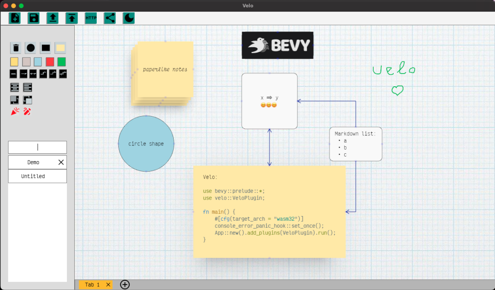
Task: Open a new tab with the plus button
Action: (x=124, y=284)
